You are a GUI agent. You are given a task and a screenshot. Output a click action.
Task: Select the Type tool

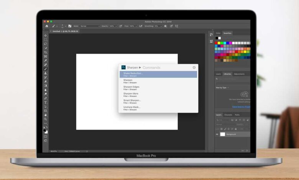[x=45, y=103]
